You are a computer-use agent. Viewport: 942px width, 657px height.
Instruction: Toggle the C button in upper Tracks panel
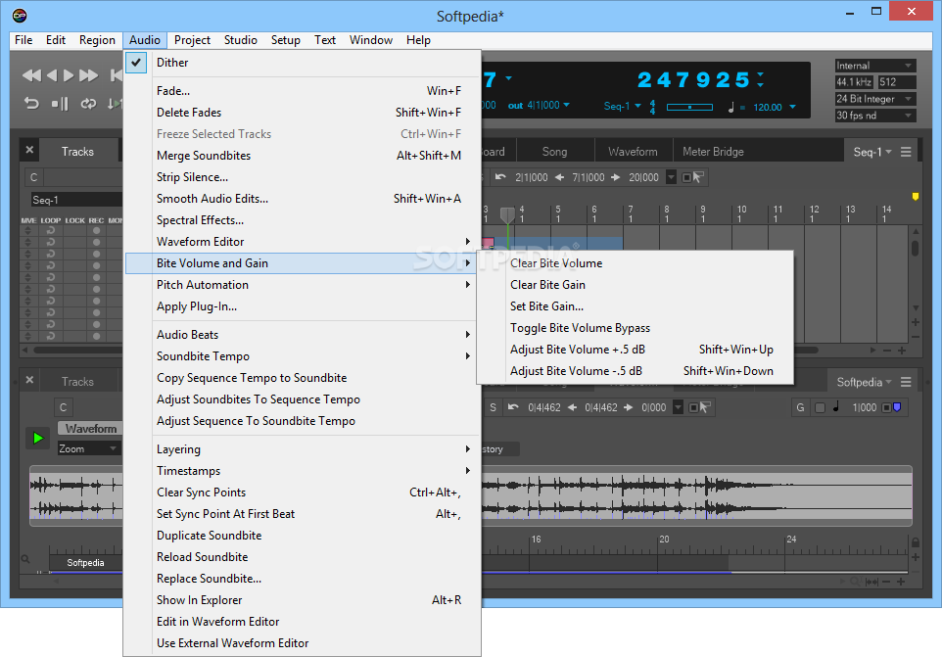[x=33, y=177]
